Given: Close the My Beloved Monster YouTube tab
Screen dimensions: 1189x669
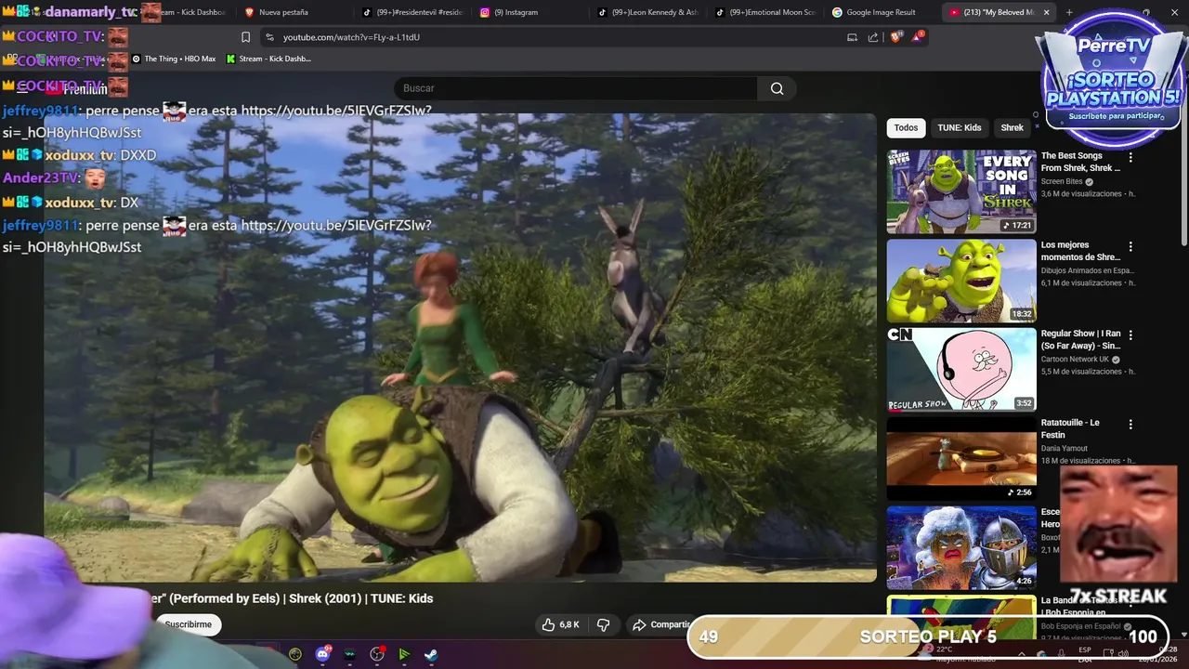Looking at the screenshot, I should (x=1046, y=12).
